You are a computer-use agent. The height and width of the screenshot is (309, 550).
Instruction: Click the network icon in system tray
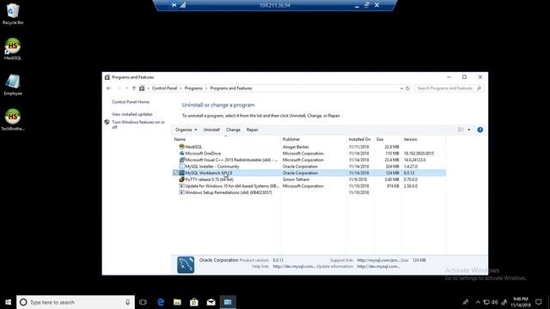486,302
